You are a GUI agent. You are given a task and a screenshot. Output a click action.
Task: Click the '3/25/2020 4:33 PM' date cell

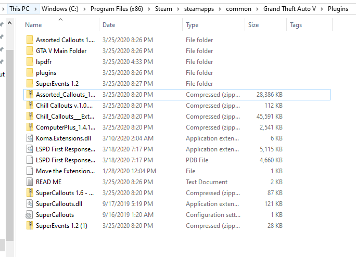click(x=128, y=62)
